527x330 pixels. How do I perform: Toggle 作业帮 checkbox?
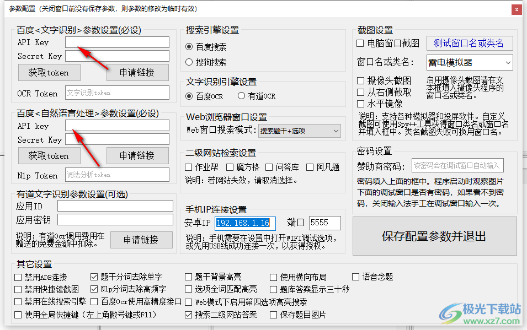[x=189, y=167]
